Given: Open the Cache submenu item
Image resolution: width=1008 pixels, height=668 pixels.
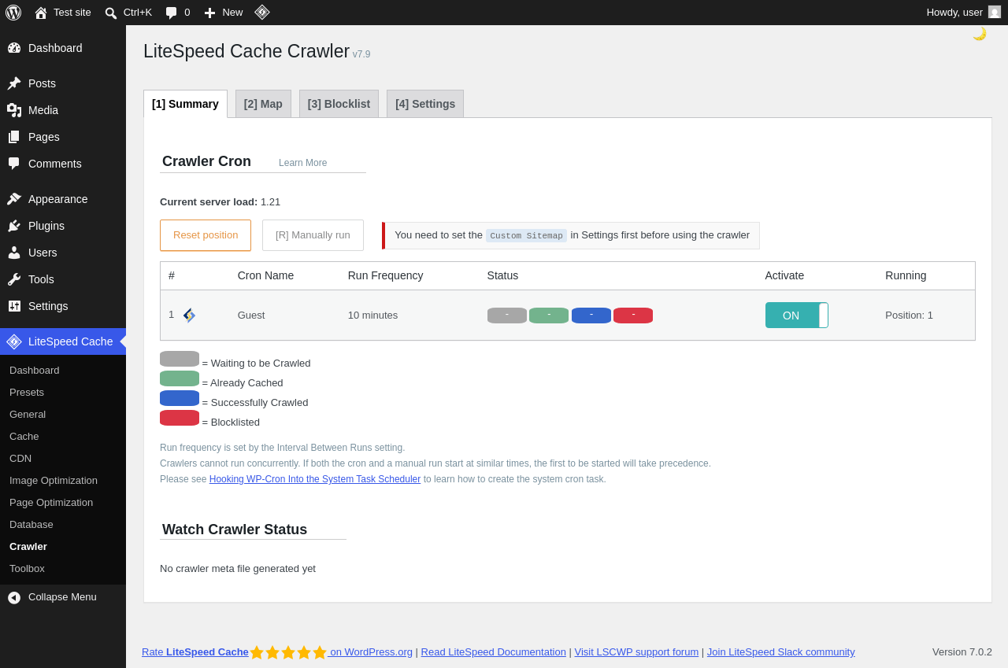Looking at the screenshot, I should [x=24, y=437].
